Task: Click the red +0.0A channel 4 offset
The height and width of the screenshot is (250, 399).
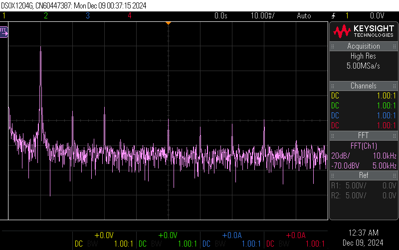Action: tap(295, 235)
